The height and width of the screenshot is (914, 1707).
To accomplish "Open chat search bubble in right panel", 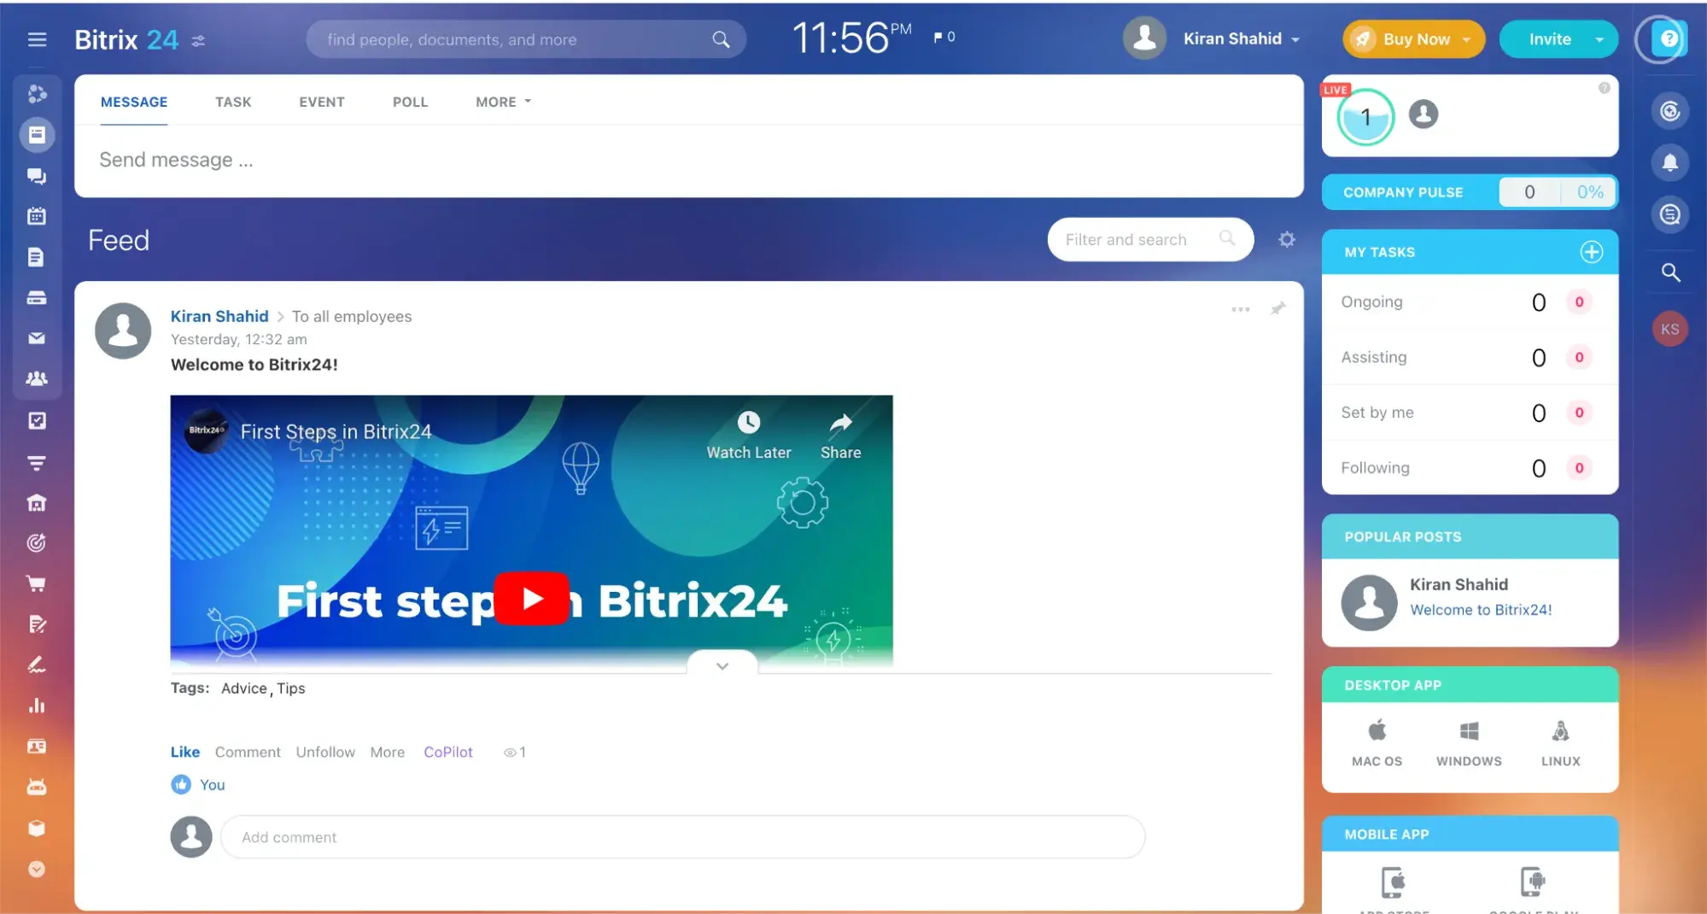I will 1670,214.
